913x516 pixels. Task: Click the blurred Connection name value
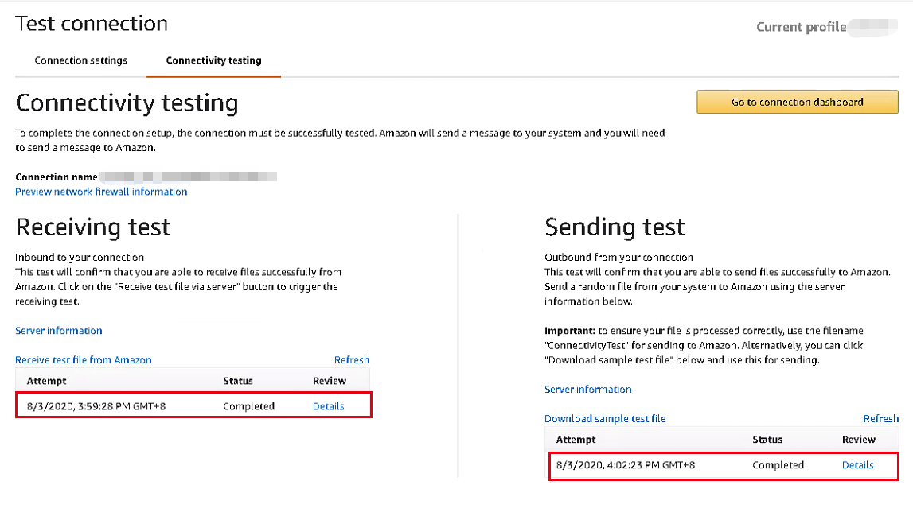tap(188, 177)
